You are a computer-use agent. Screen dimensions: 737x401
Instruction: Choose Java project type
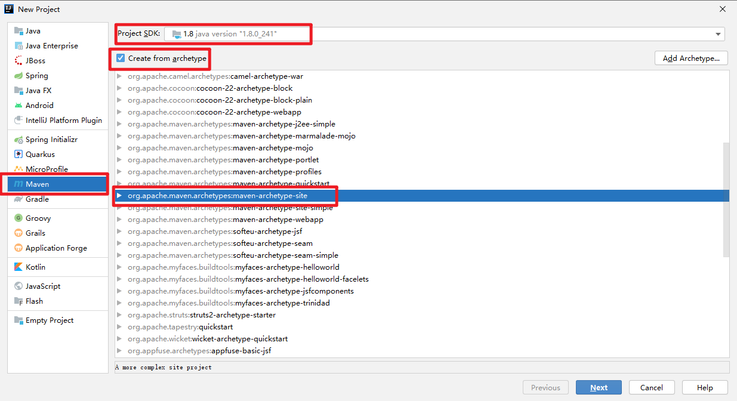[58, 31]
